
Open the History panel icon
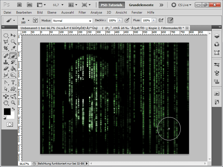click(x=217, y=102)
